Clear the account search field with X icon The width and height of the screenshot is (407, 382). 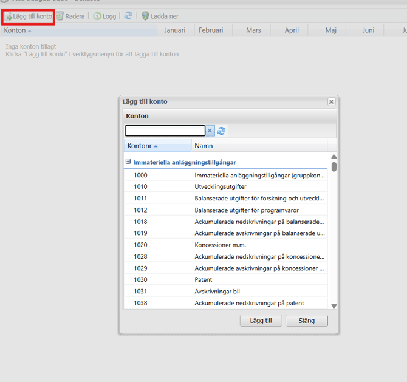210,131
